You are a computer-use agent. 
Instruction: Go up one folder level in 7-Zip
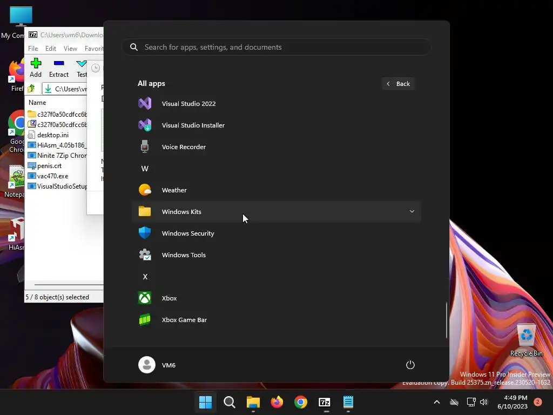point(32,89)
